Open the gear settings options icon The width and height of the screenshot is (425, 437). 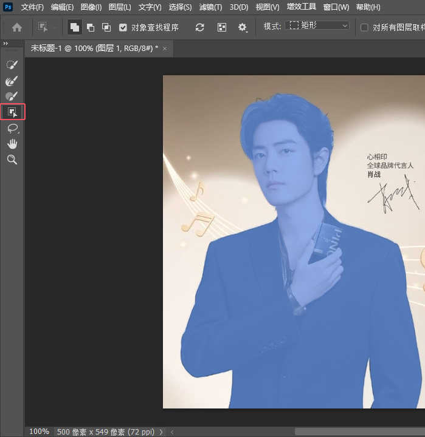[x=243, y=27]
